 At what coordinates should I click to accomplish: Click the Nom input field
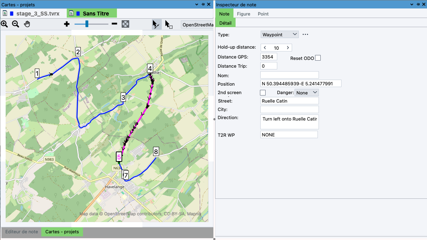click(289, 75)
